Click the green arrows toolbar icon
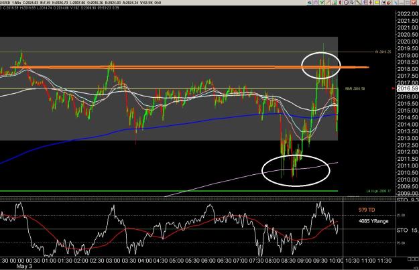Screen dimensions: 419x270 click(x=322, y=3)
